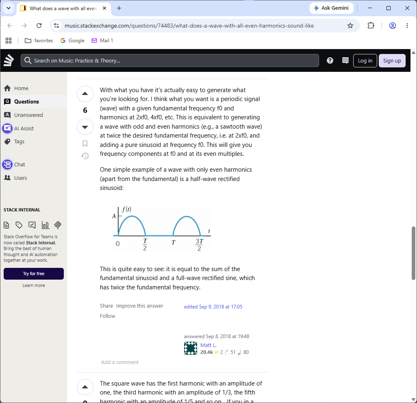Viewport: 417px width, 403px height.
Task: Upvote the square wave answer
Action: coord(85,387)
